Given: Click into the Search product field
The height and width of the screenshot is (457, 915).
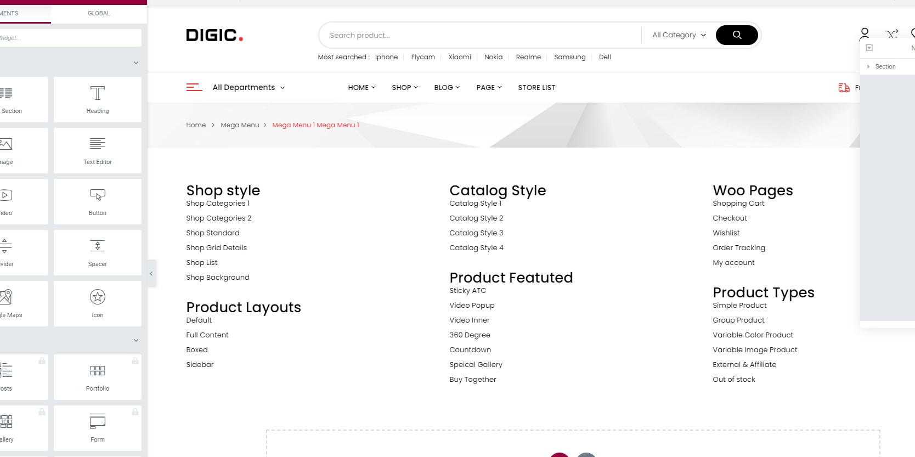Looking at the screenshot, I should 480,35.
